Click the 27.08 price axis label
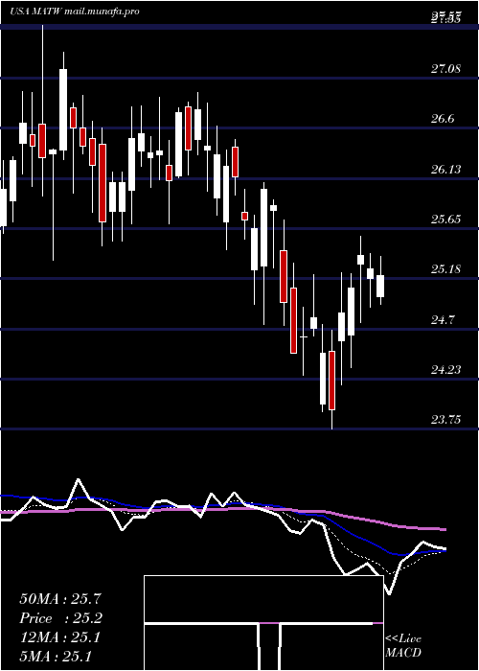 click(445, 68)
